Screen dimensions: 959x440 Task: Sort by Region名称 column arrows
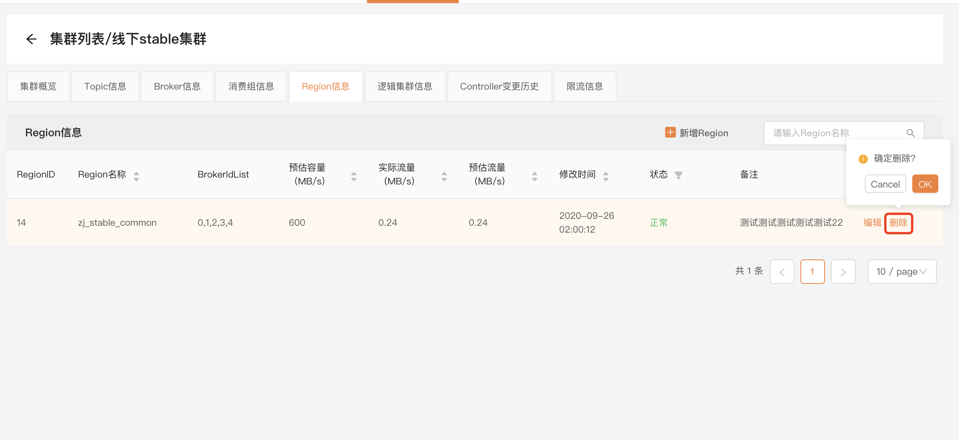(x=136, y=176)
